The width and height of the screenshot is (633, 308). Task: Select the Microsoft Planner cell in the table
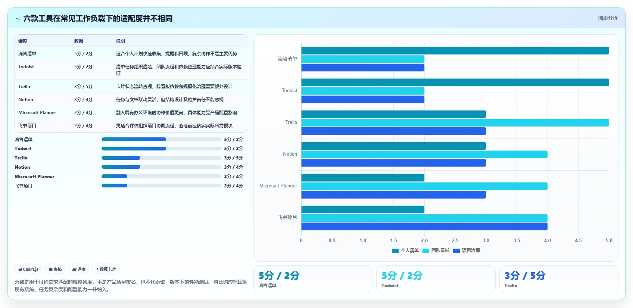37,113
